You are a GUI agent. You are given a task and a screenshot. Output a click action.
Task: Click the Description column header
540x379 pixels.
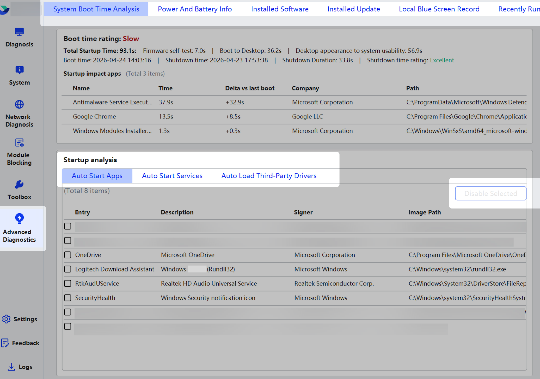point(177,212)
